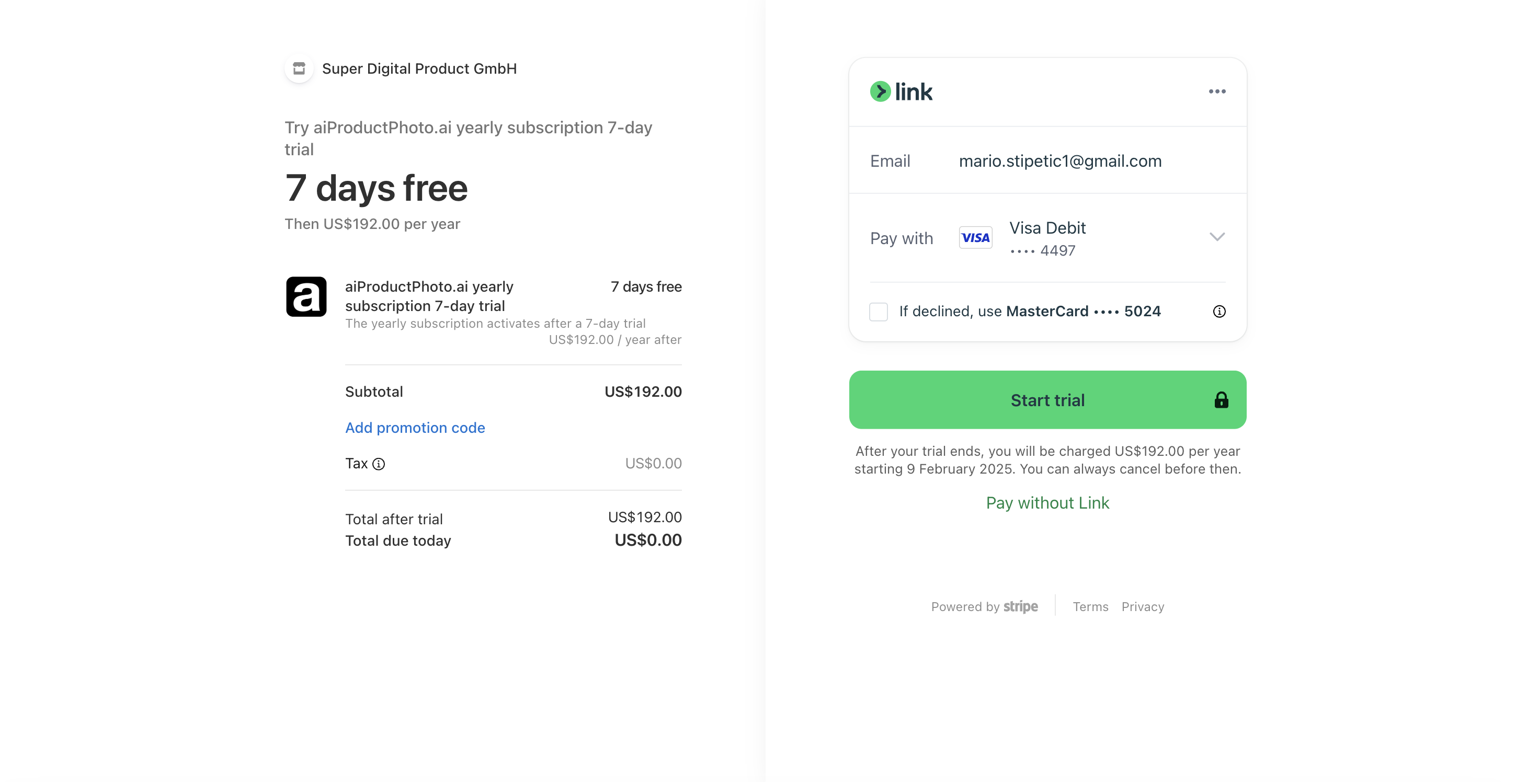Choose Pay without Link
Viewport: 1527px width, 782px height.
[1047, 503]
